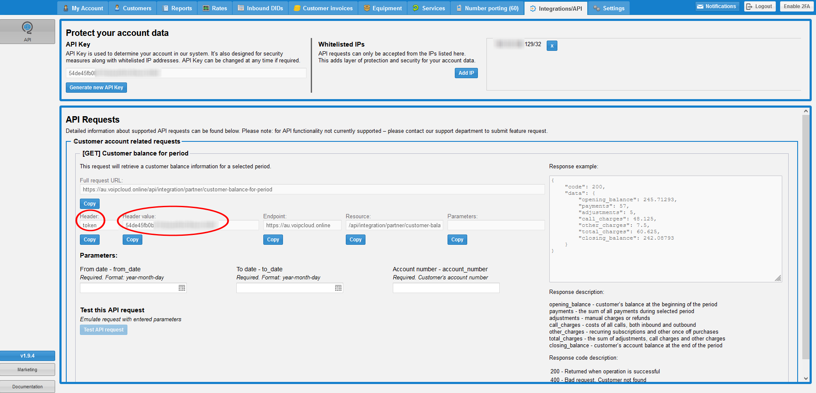Click the API Requests scrollbar up arrow
The image size is (816, 393).
806,111
